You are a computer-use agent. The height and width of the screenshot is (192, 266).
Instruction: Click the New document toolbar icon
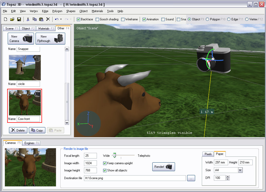6,19
